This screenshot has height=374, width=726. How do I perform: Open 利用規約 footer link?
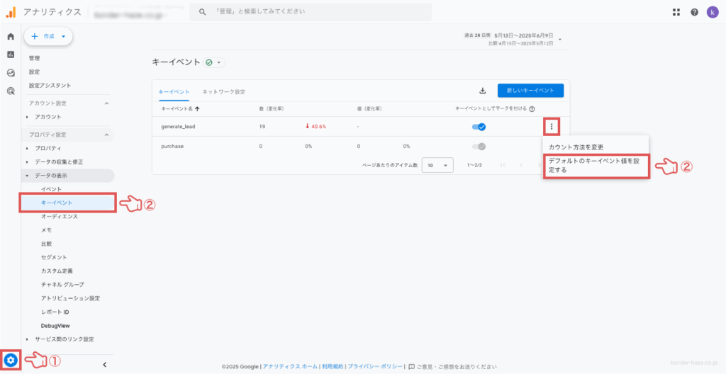coord(333,367)
